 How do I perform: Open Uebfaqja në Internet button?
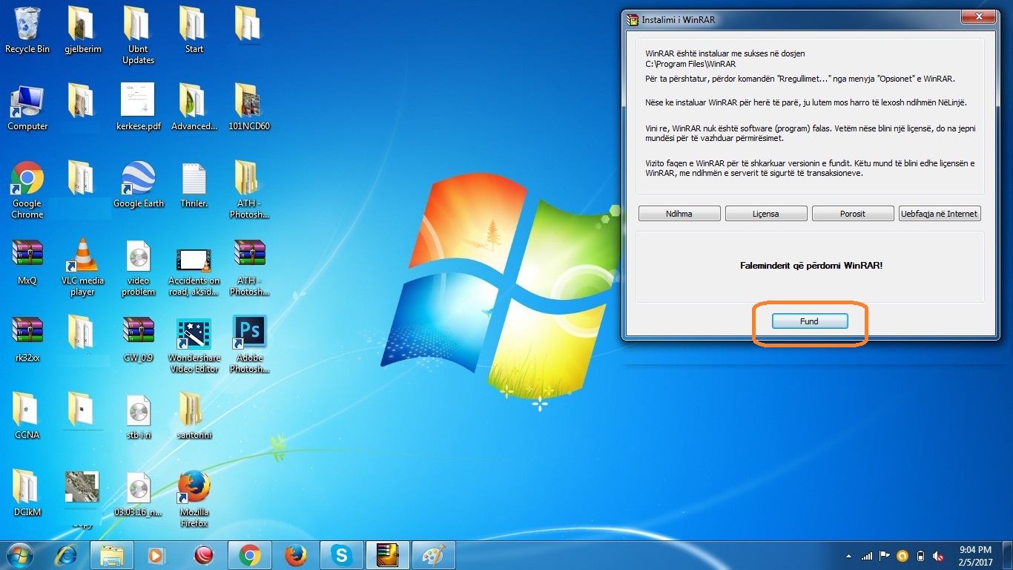point(940,214)
